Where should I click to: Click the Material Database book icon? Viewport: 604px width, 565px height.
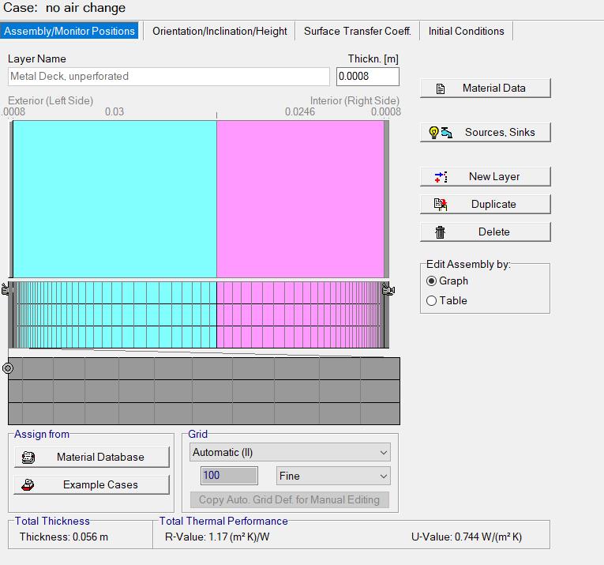(29, 458)
